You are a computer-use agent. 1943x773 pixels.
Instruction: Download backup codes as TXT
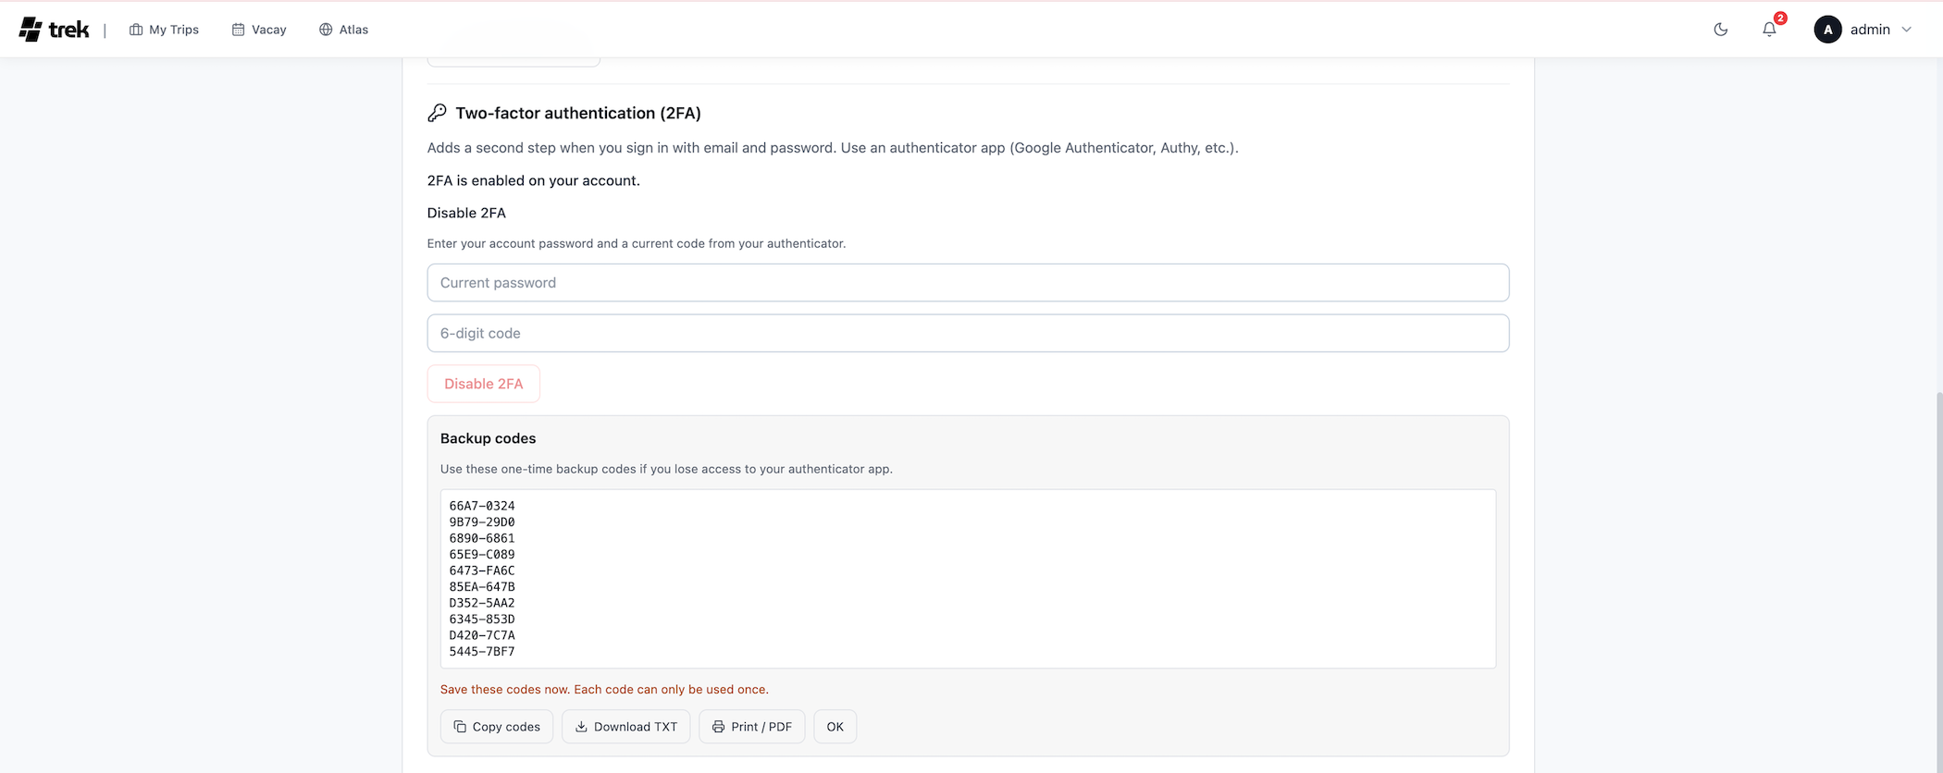tap(625, 727)
